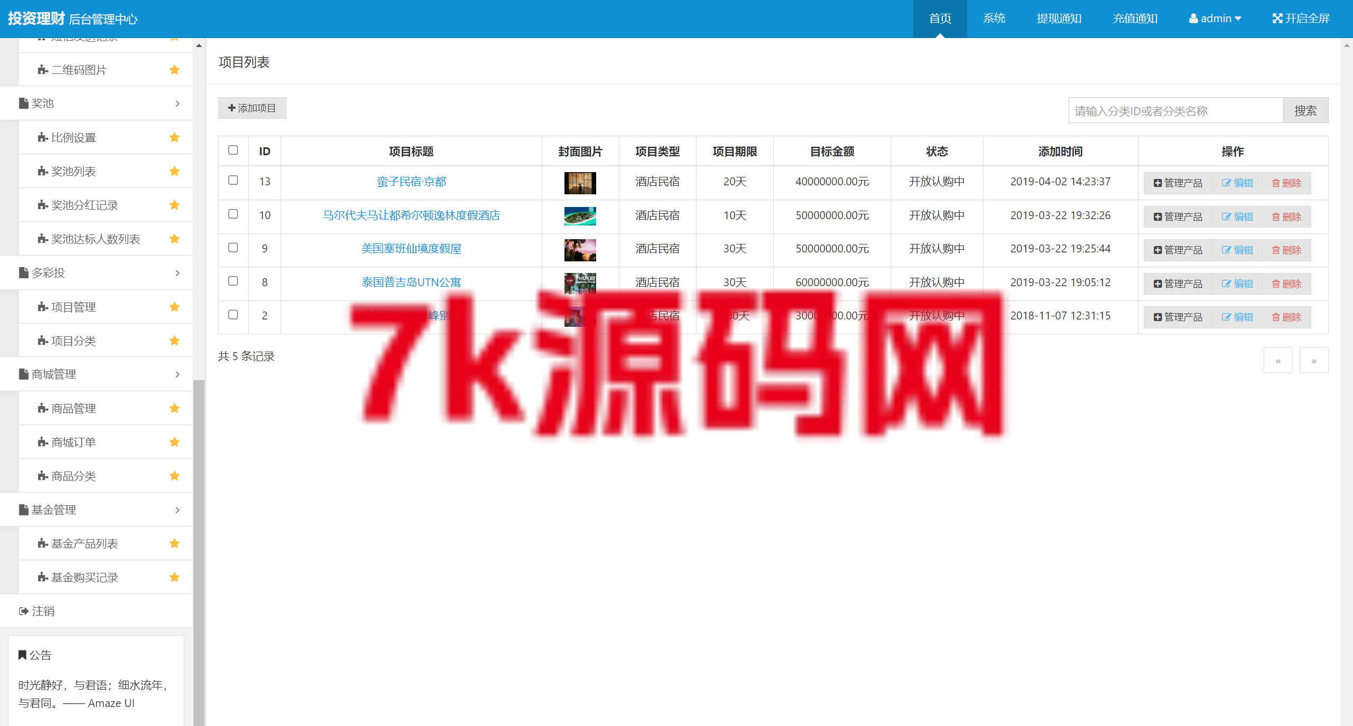This screenshot has height=726, width=1353.
Task: Click the file icon beside 奖池 menu
Action: click(23, 103)
